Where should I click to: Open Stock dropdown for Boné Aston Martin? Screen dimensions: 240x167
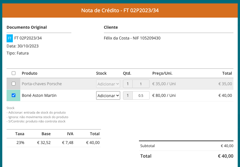108,96
